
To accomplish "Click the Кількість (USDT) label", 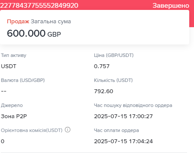I will point(113,80).
